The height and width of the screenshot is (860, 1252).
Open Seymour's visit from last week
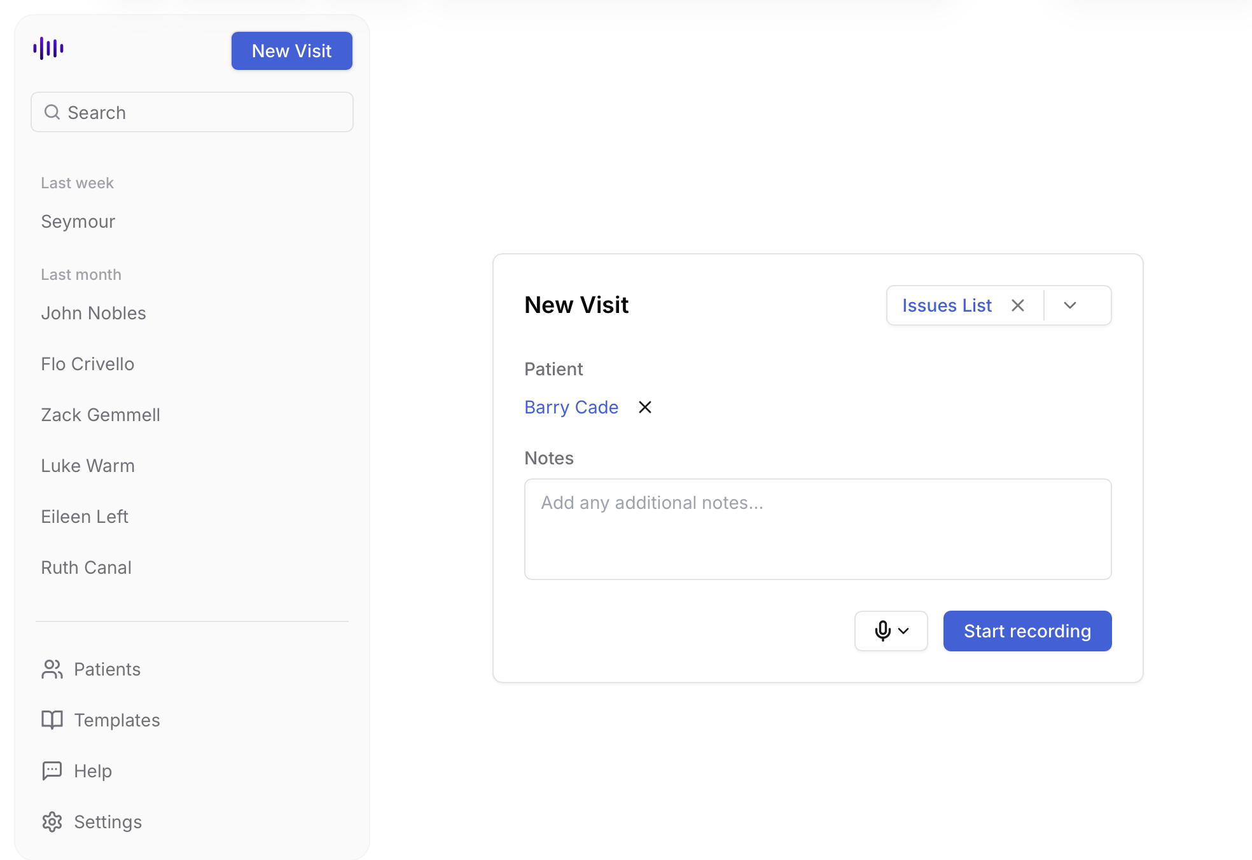point(78,221)
